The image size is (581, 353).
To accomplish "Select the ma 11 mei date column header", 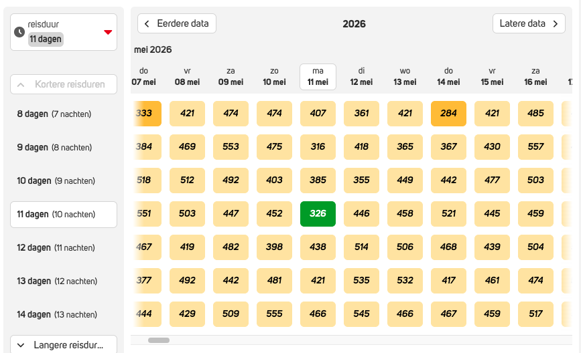I will (x=318, y=77).
